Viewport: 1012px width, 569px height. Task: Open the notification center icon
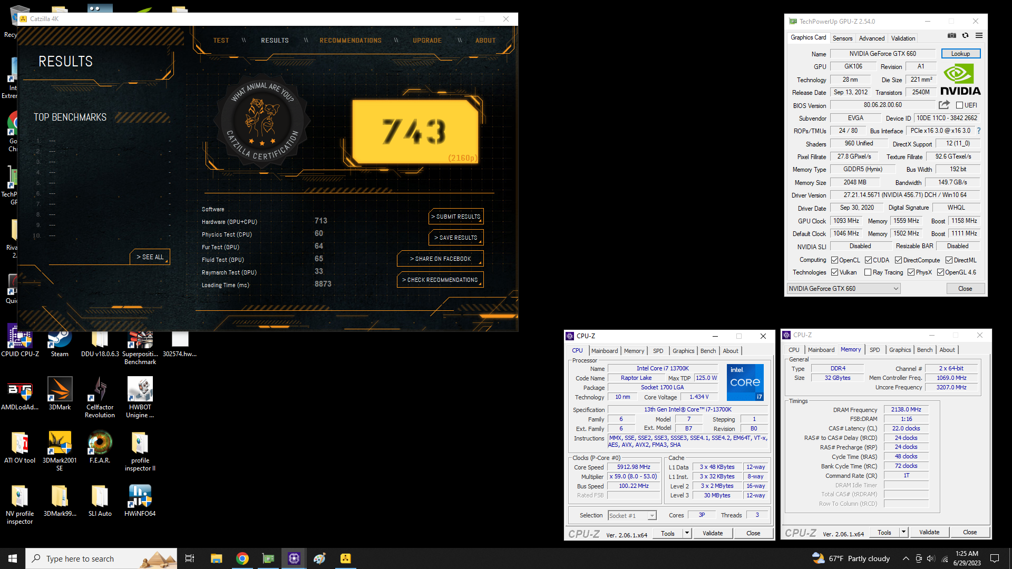[x=995, y=558]
